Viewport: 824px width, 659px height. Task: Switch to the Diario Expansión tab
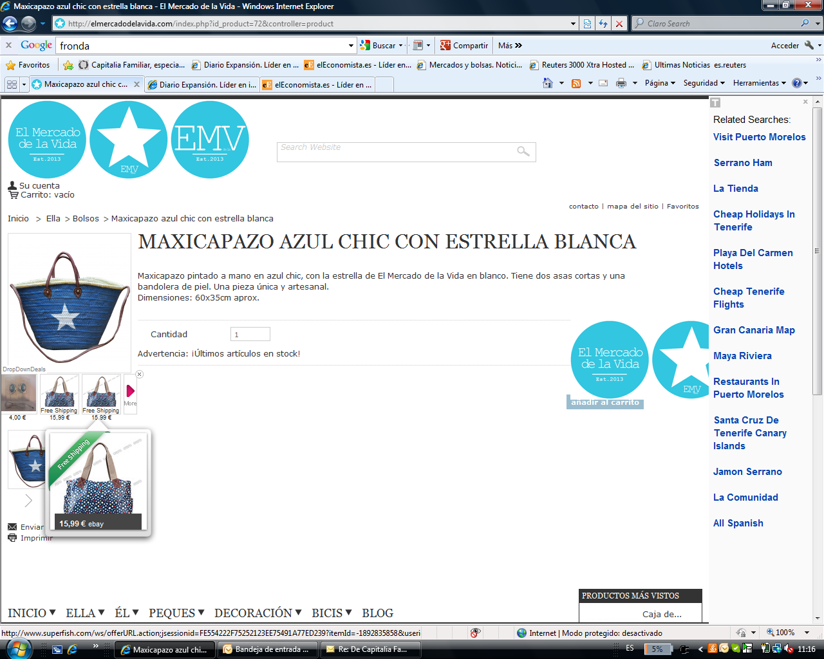click(x=201, y=84)
